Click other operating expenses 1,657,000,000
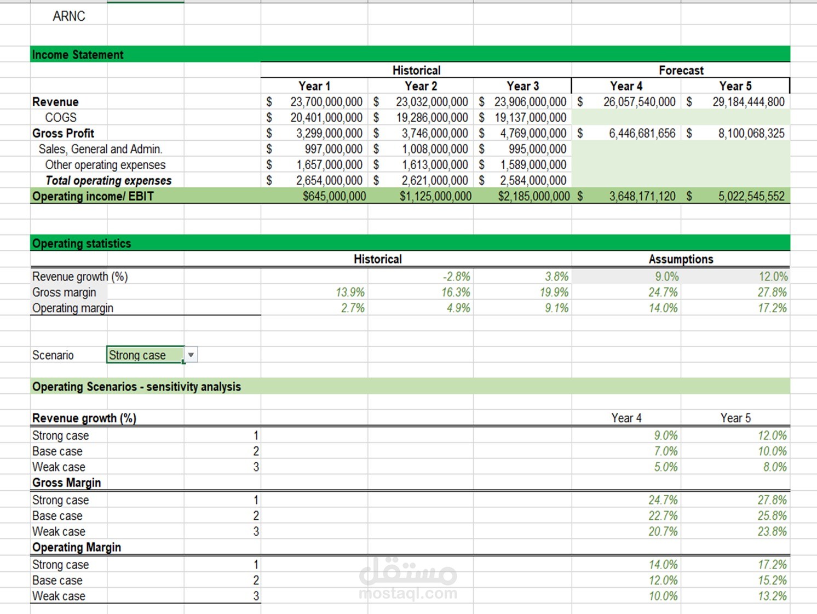This screenshot has height=614, width=817. [x=314, y=165]
